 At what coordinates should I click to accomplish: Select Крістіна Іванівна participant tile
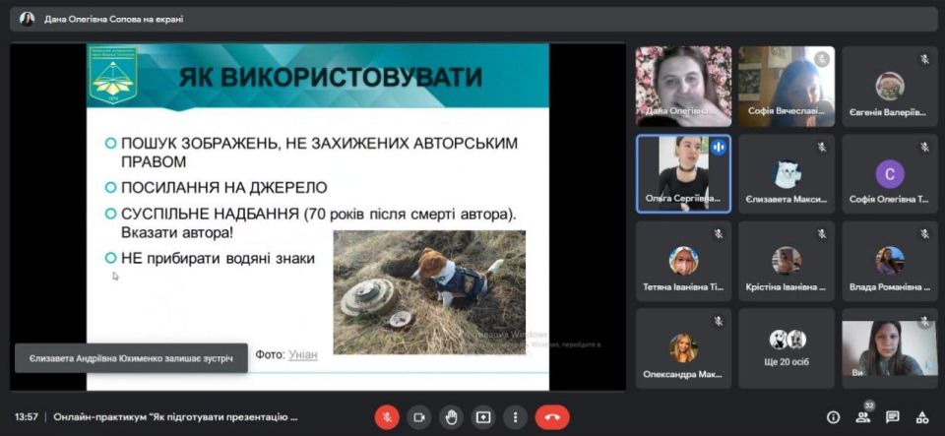(787, 261)
